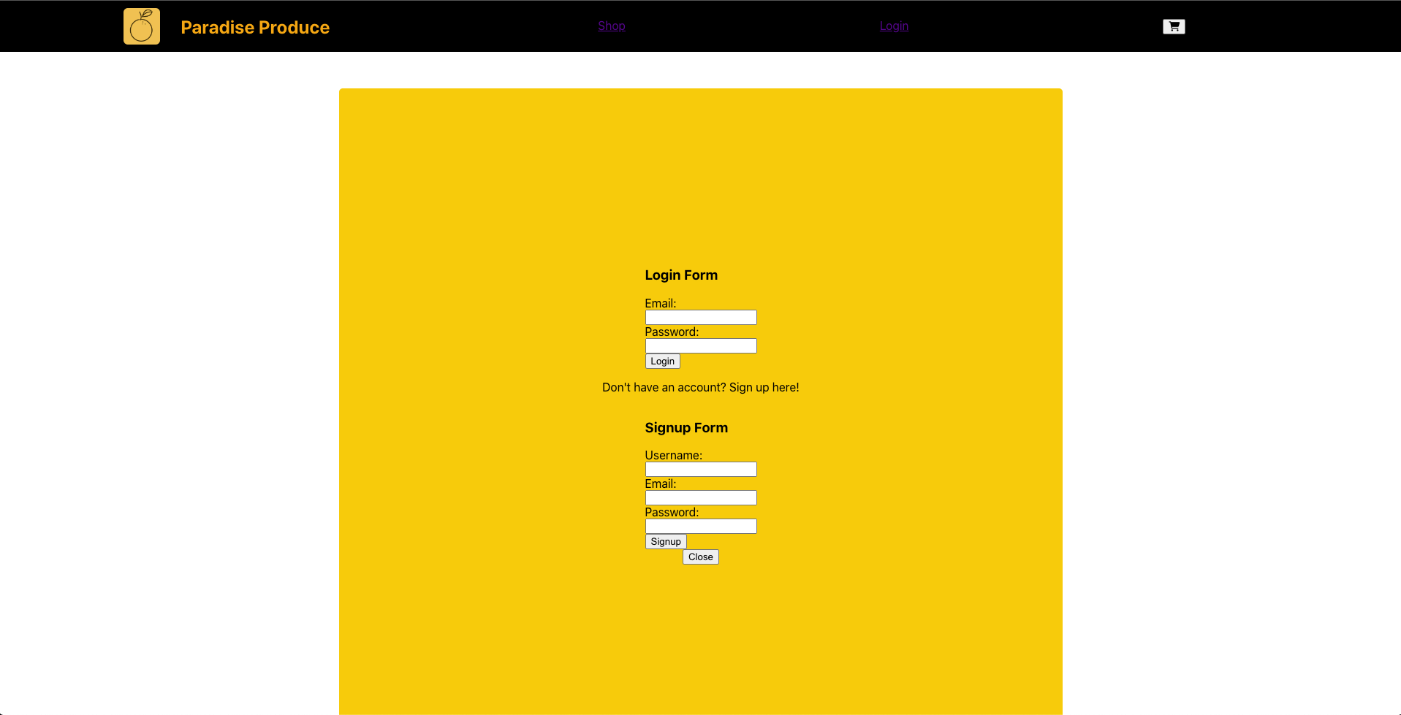This screenshot has height=715, width=1401.
Task: Click the 'Login Form' heading
Action: coord(680,275)
